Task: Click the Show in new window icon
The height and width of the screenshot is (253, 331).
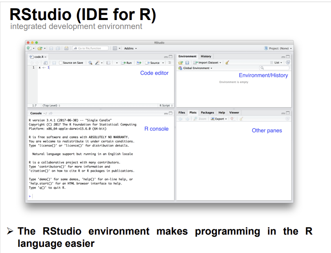Action: (x=46, y=63)
